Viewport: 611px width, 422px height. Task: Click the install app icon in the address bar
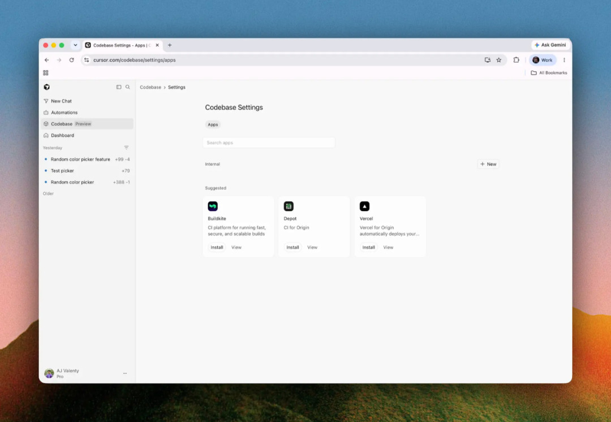488,60
